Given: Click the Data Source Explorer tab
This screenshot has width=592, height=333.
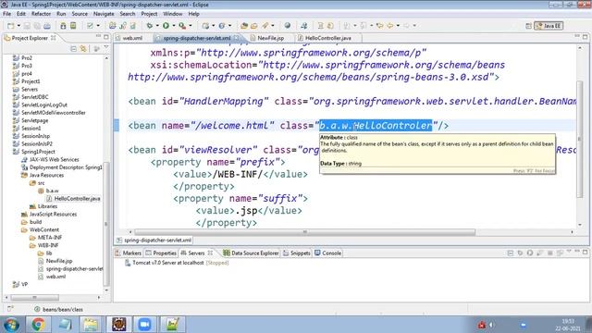Looking at the screenshot, I should 252,253.
